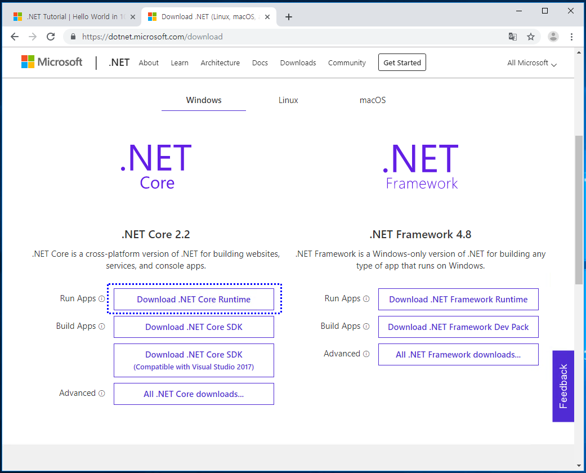Click Download .NET Core Runtime
This screenshot has height=473, width=586.
point(194,299)
